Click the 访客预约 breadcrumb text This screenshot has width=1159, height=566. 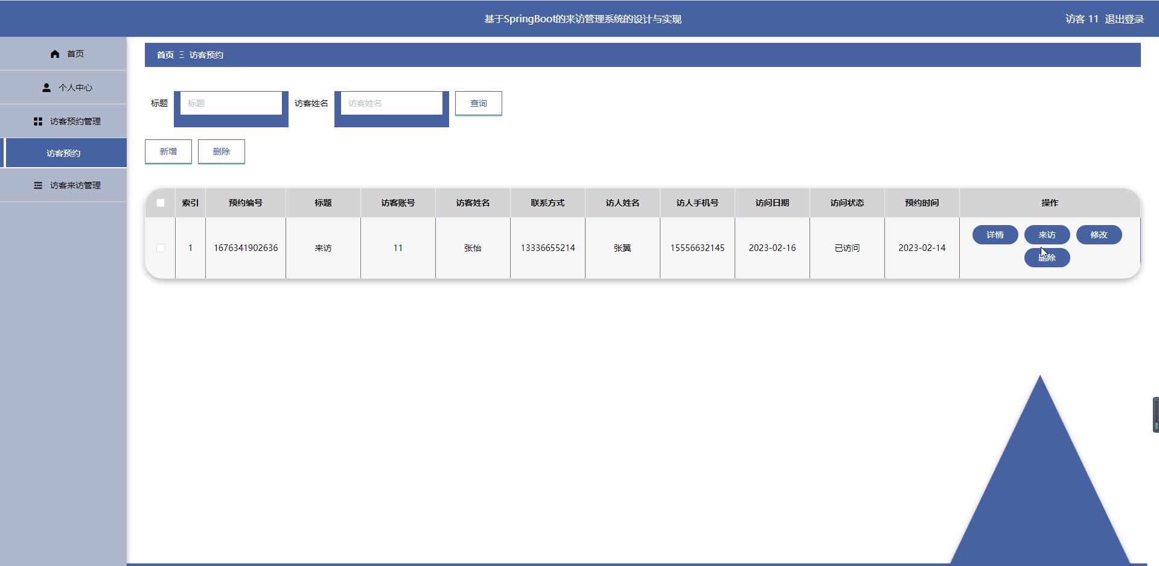(x=206, y=55)
